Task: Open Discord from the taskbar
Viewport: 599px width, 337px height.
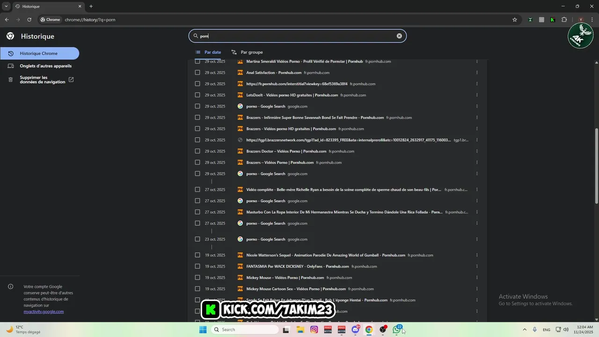Action: click(x=355, y=330)
